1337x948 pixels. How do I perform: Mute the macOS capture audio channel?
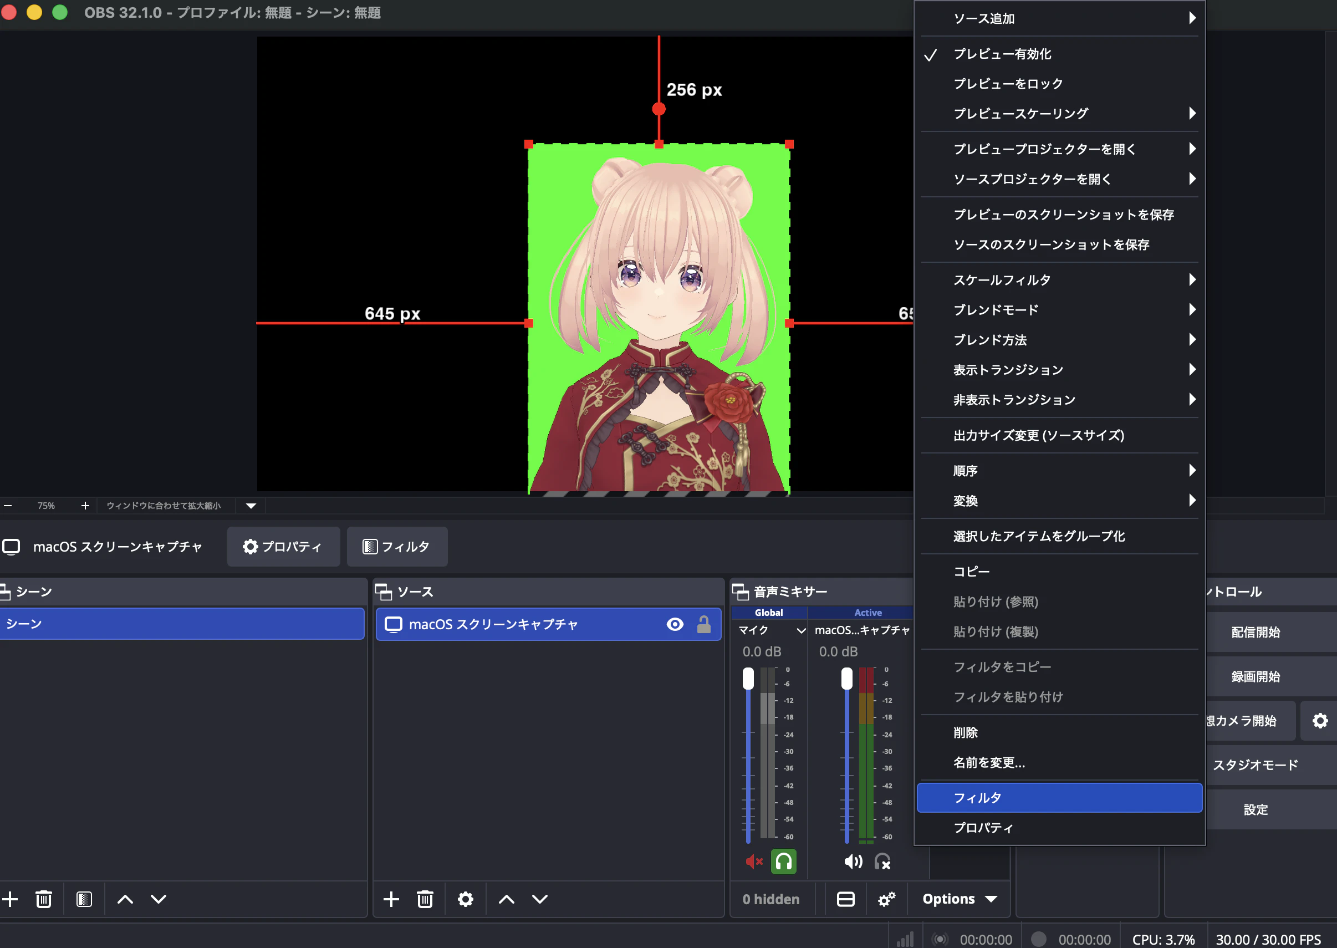coord(853,862)
